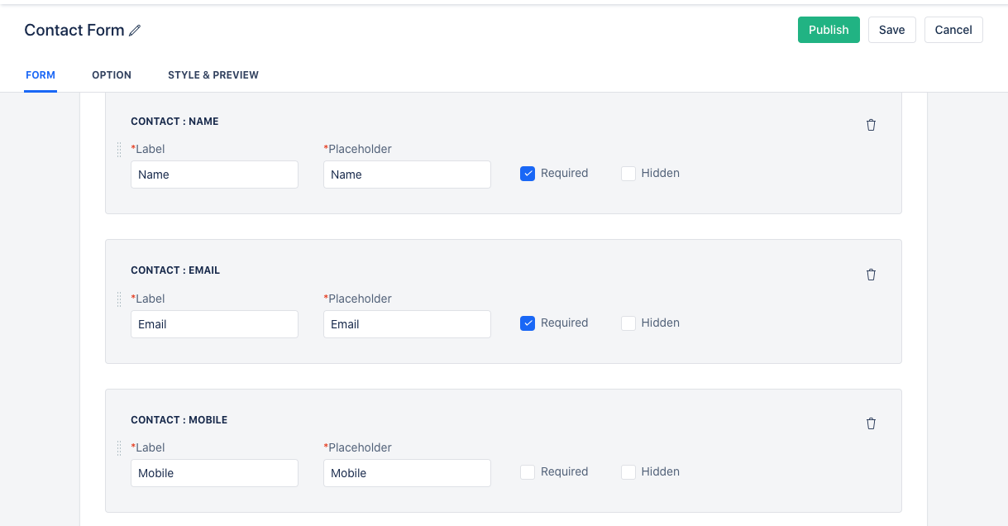Edit the Email placeholder input
1008x526 pixels.
coord(407,324)
